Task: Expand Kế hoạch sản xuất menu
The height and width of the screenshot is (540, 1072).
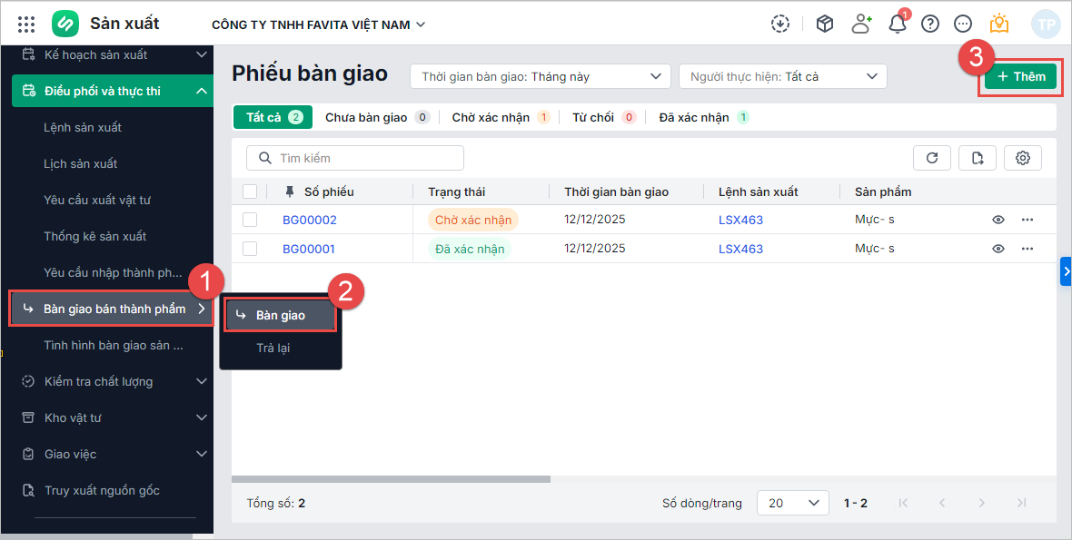Action: 202,54
